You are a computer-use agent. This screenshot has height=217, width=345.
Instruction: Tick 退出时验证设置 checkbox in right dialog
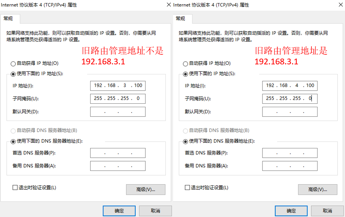click(187, 188)
